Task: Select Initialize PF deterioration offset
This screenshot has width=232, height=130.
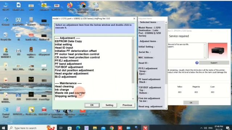Action: (76, 51)
